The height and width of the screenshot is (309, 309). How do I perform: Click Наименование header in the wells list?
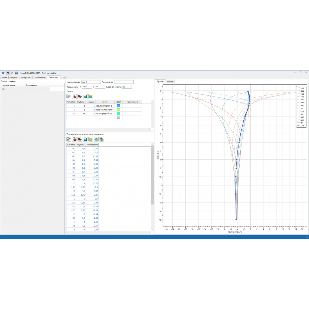pyautogui.click(x=13, y=85)
